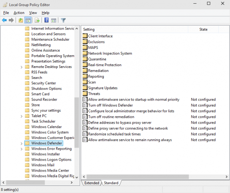Image resolution: width=230 pixels, height=193 pixels.
Task: Click the Export List toolbar icon
Action: tap(37, 20)
